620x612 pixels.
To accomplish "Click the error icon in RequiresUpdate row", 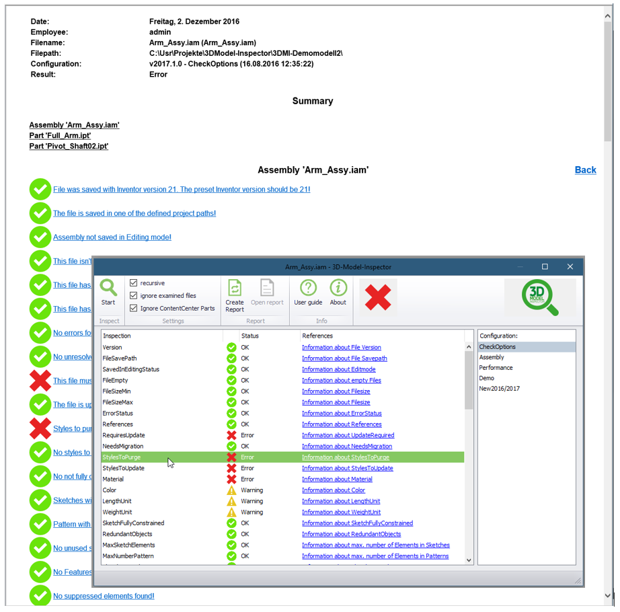I will (x=231, y=435).
